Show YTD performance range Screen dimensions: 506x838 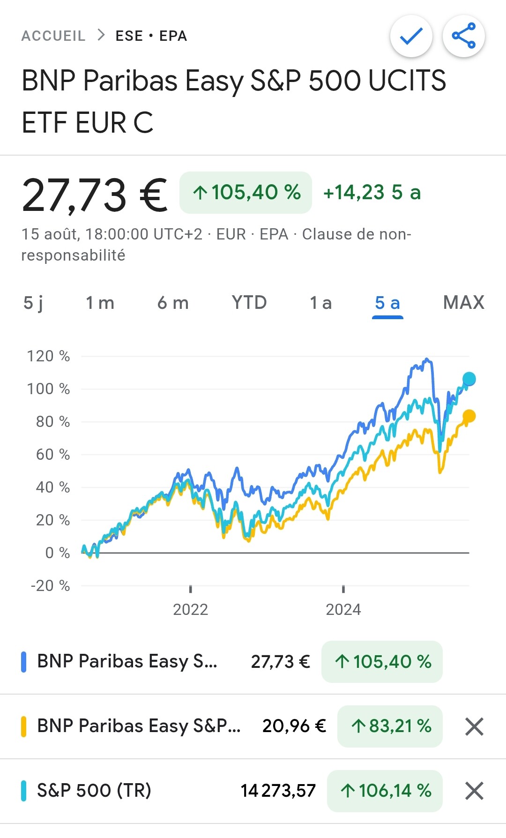pos(249,303)
